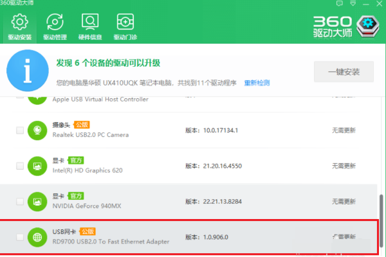Close the 360驱动大师 window
Viewport: 386px width, 257px height.
(380, 3)
